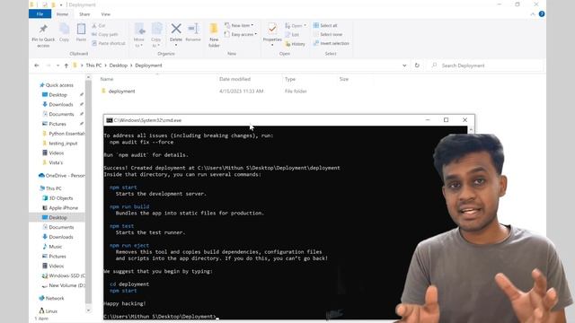Screen dimensions: 575x323
Task: Click the Edit ribbon command
Action: pyautogui.click(x=292, y=35)
